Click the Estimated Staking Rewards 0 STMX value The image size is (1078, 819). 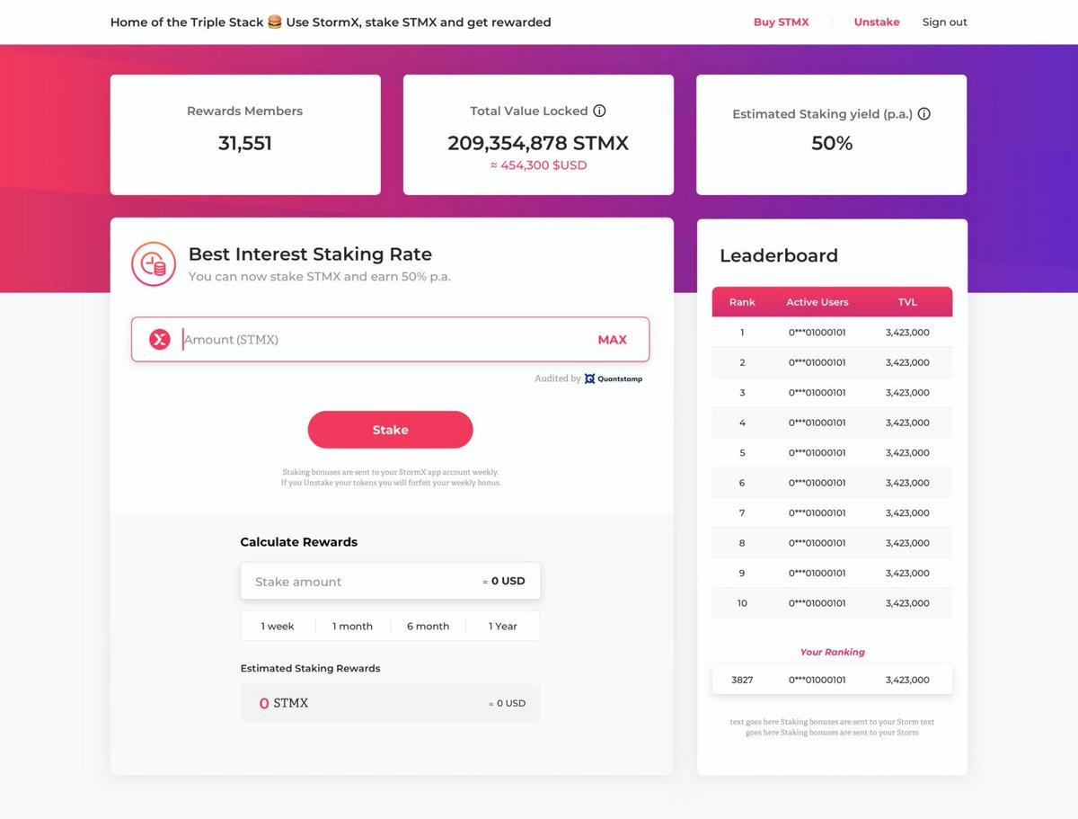[283, 703]
